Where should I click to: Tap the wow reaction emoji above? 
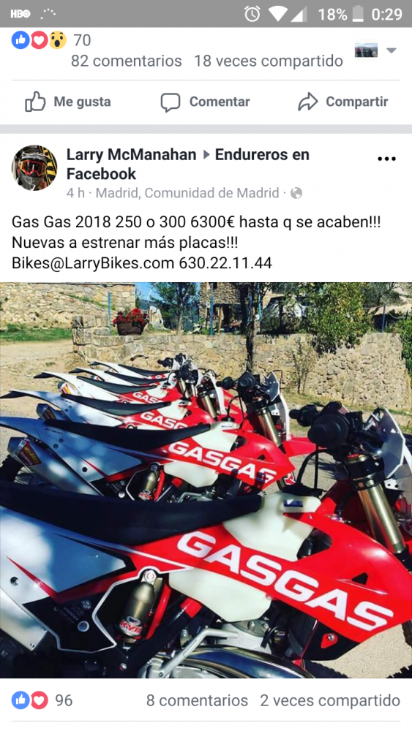pos(57,40)
